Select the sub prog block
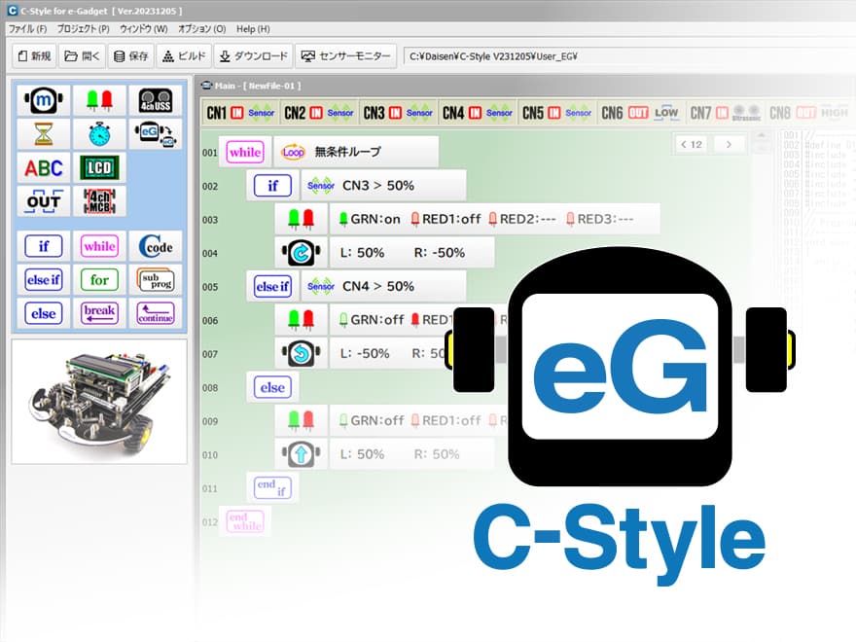Viewport: 856px width, 642px height. (155, 280)
